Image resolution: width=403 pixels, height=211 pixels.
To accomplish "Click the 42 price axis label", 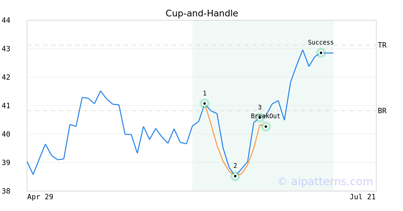I will click(x=6, y=77).
